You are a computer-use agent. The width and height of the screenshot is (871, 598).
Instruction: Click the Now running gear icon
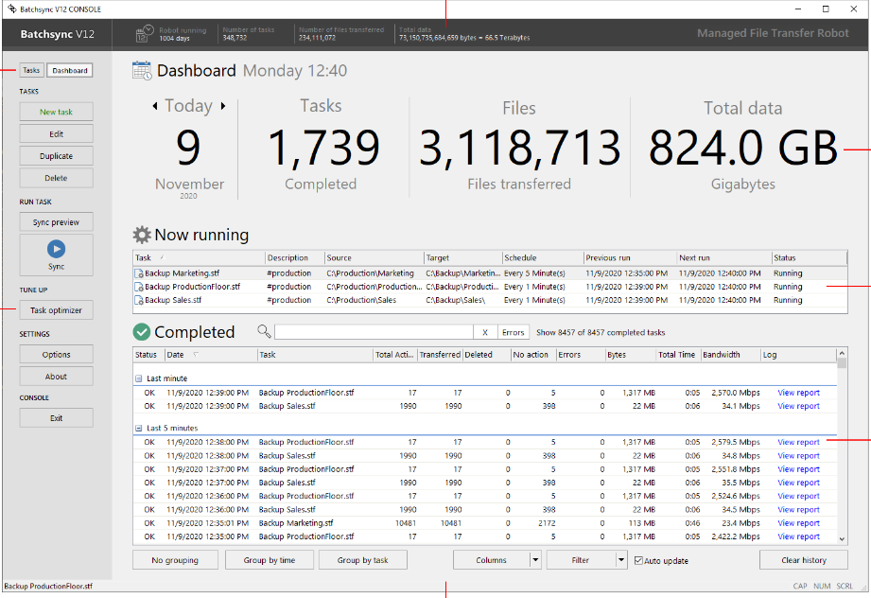(142, 235)
